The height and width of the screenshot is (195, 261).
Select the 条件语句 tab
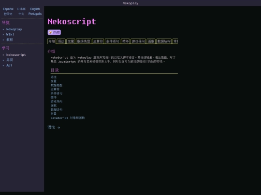pos(113,41)
